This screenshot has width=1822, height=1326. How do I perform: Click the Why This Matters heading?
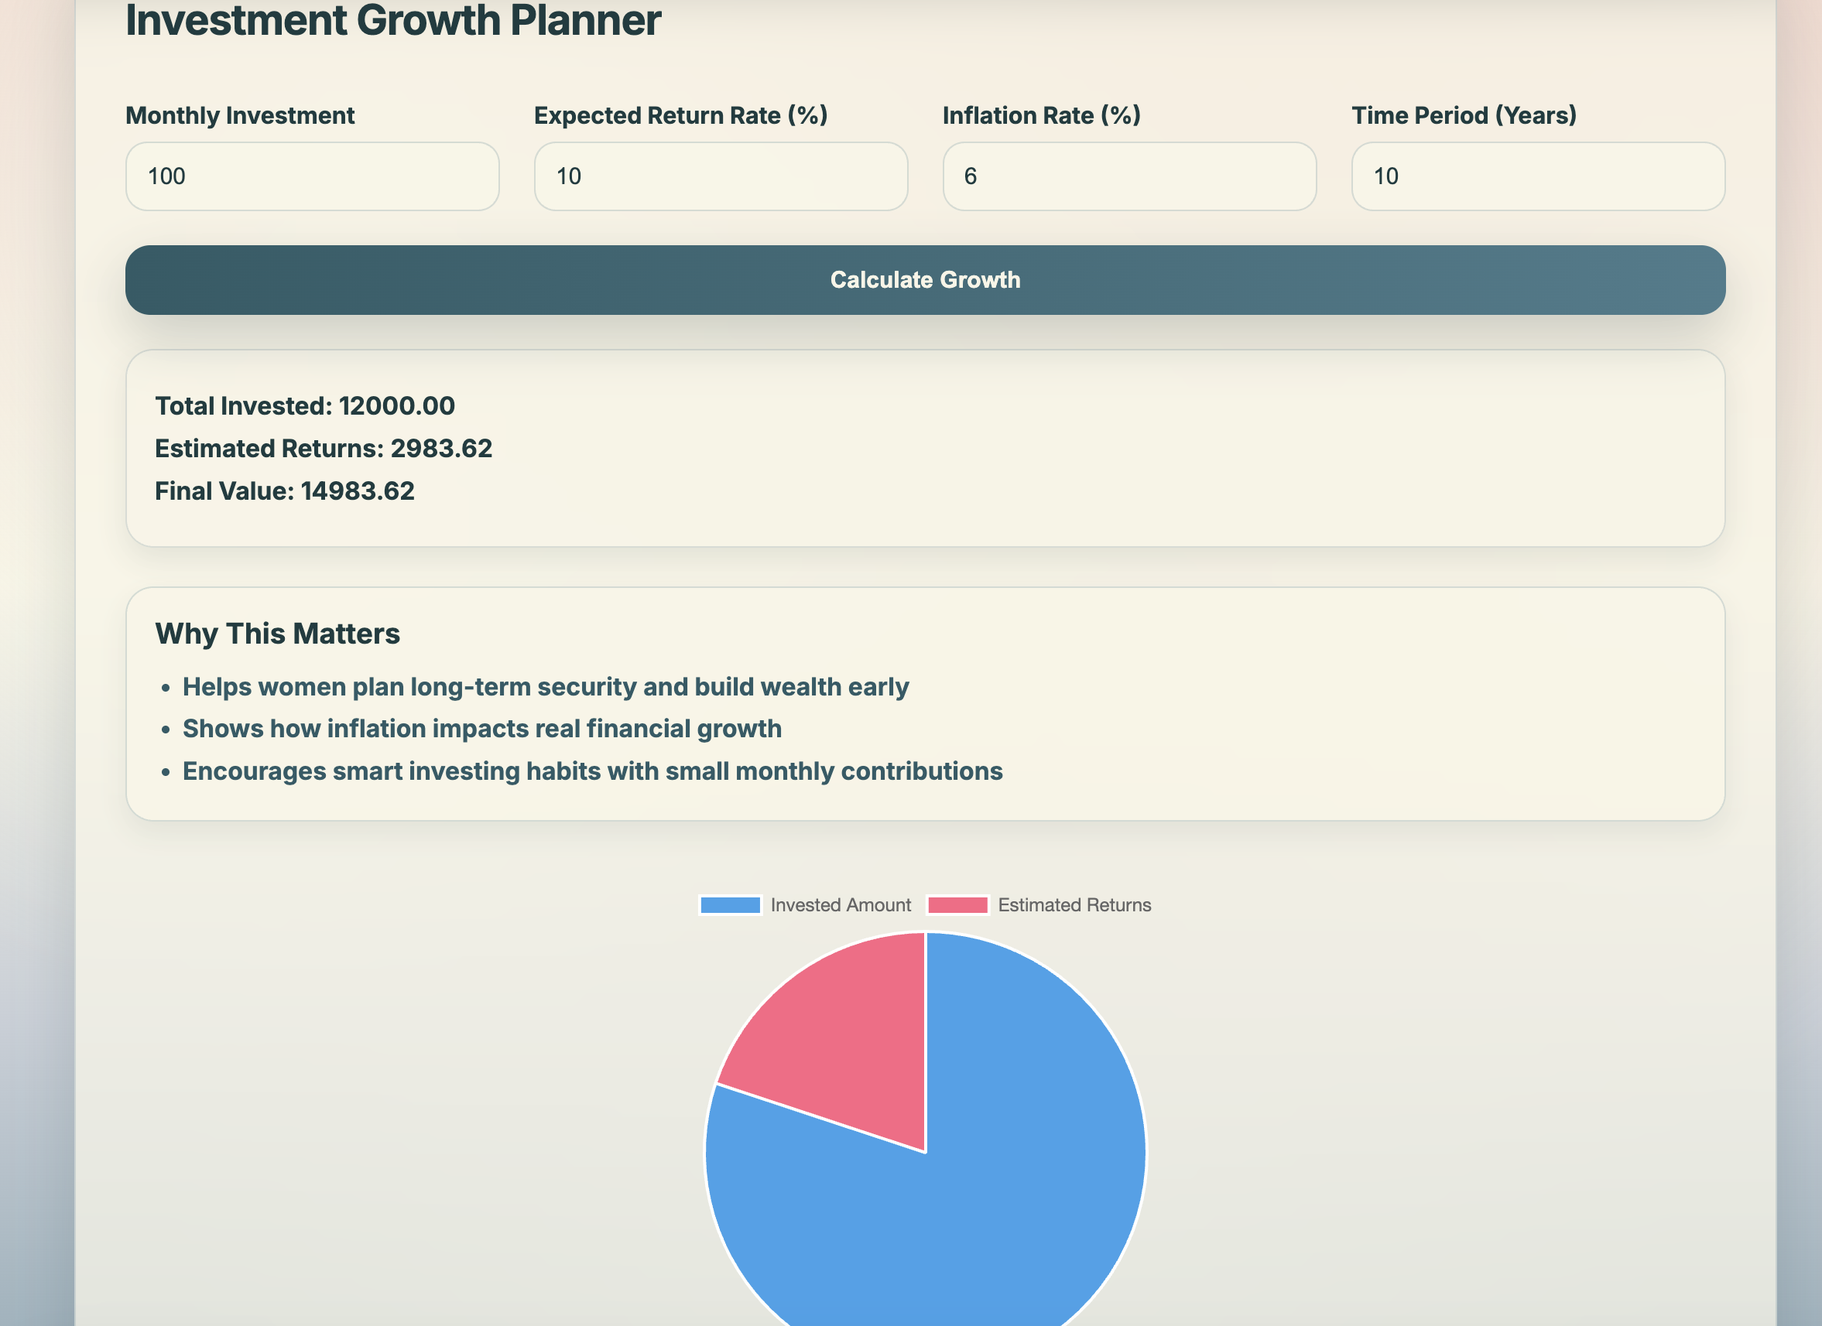coord(277,634)
